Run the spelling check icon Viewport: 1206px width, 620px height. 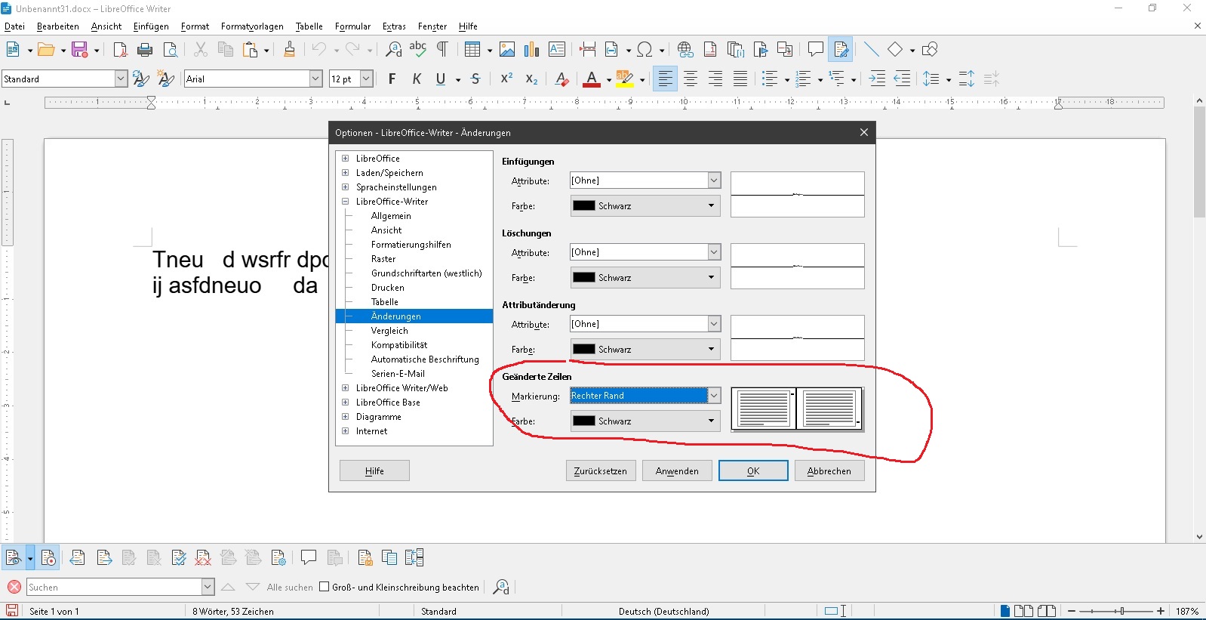418,50
